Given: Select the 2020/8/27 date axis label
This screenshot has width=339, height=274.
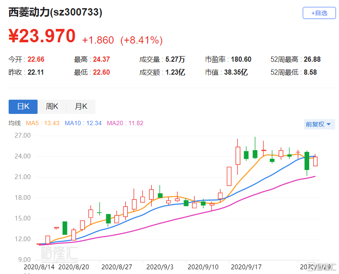Looking at the screenshot, I should 117,267.
